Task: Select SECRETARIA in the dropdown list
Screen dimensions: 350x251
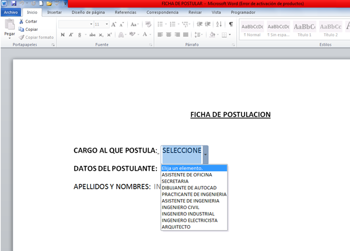Action: click(176, 181)
